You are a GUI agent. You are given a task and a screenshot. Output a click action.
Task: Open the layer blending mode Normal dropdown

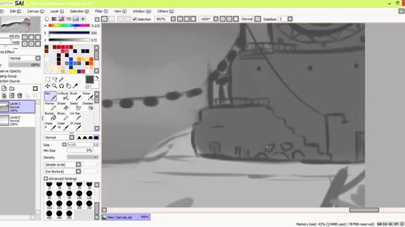coord(25,58)
